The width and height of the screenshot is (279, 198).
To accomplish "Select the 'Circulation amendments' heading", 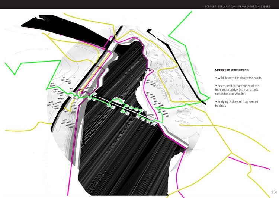I will (x=232, y=70).
